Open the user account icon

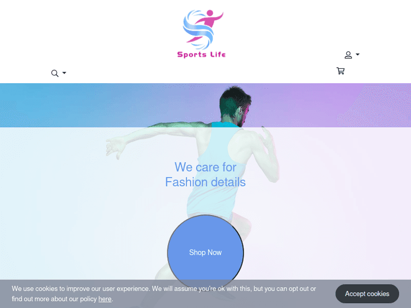(348, 55)
